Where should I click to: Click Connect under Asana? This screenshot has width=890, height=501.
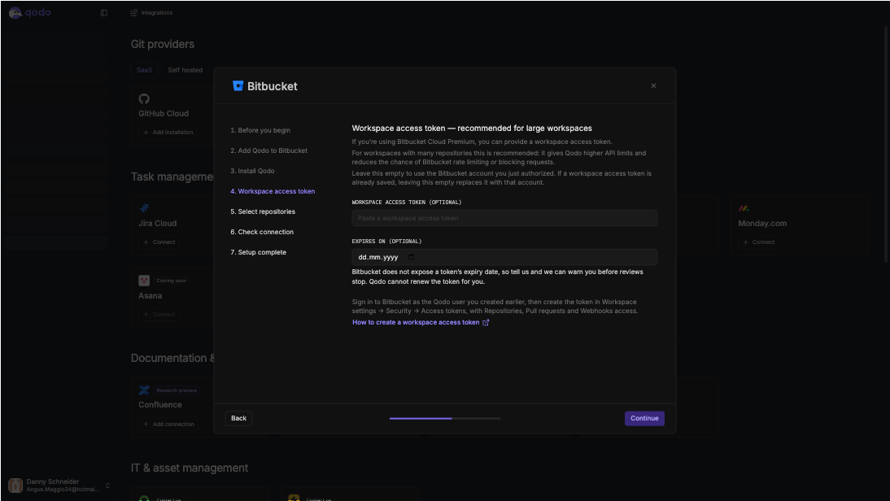coord(159,314)
